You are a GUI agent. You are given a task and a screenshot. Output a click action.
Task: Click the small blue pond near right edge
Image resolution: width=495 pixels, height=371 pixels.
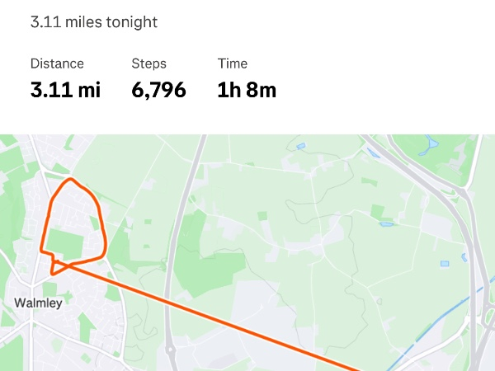pos(445,264)
